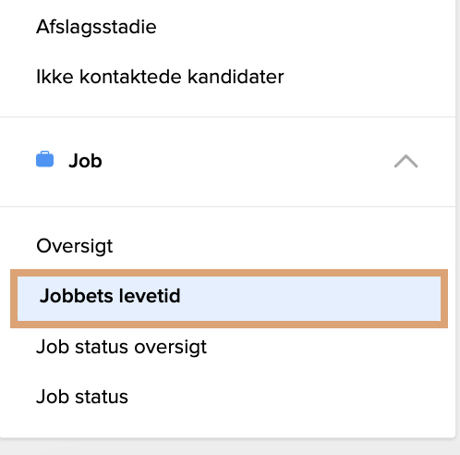Viewport: 460px width, 455px height.
Task: Click the word levetid in the selected item
Action: click(150, 296)
